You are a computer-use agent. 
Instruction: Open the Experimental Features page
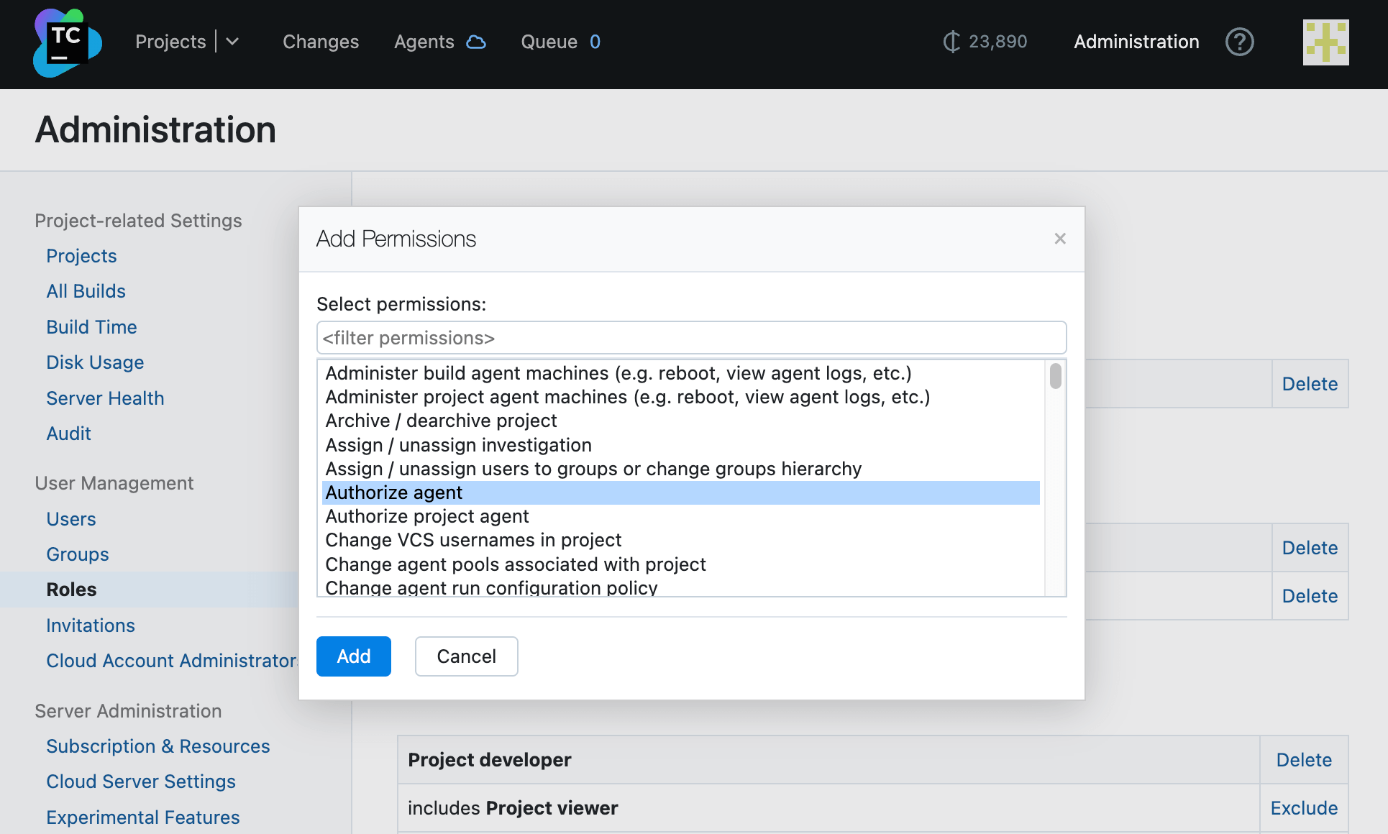pos(143,817)
